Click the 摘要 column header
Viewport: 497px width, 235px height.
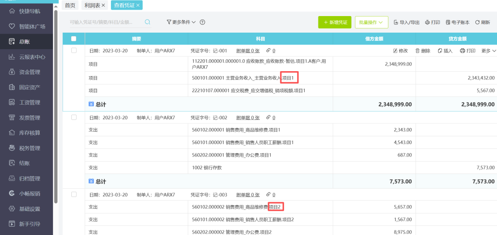point(136,39)
